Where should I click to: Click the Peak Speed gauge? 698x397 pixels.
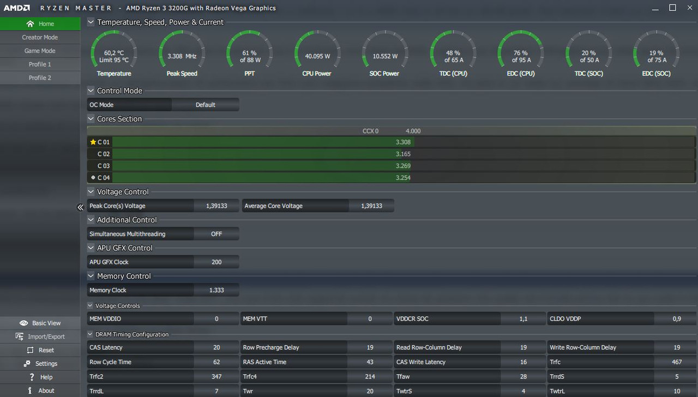[182, 53]
